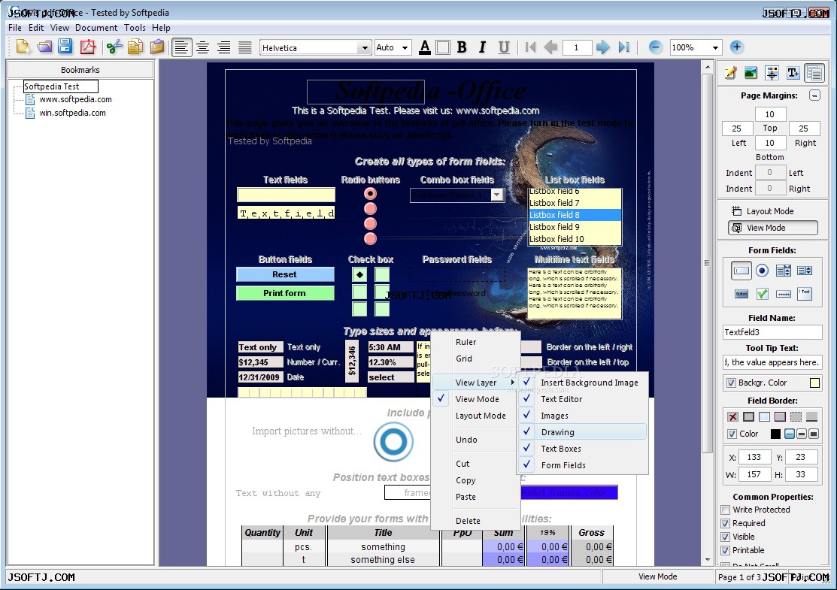Open combo box field in document

497,195
